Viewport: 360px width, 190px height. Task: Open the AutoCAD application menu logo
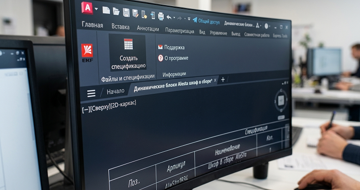(x=87, y=8)
